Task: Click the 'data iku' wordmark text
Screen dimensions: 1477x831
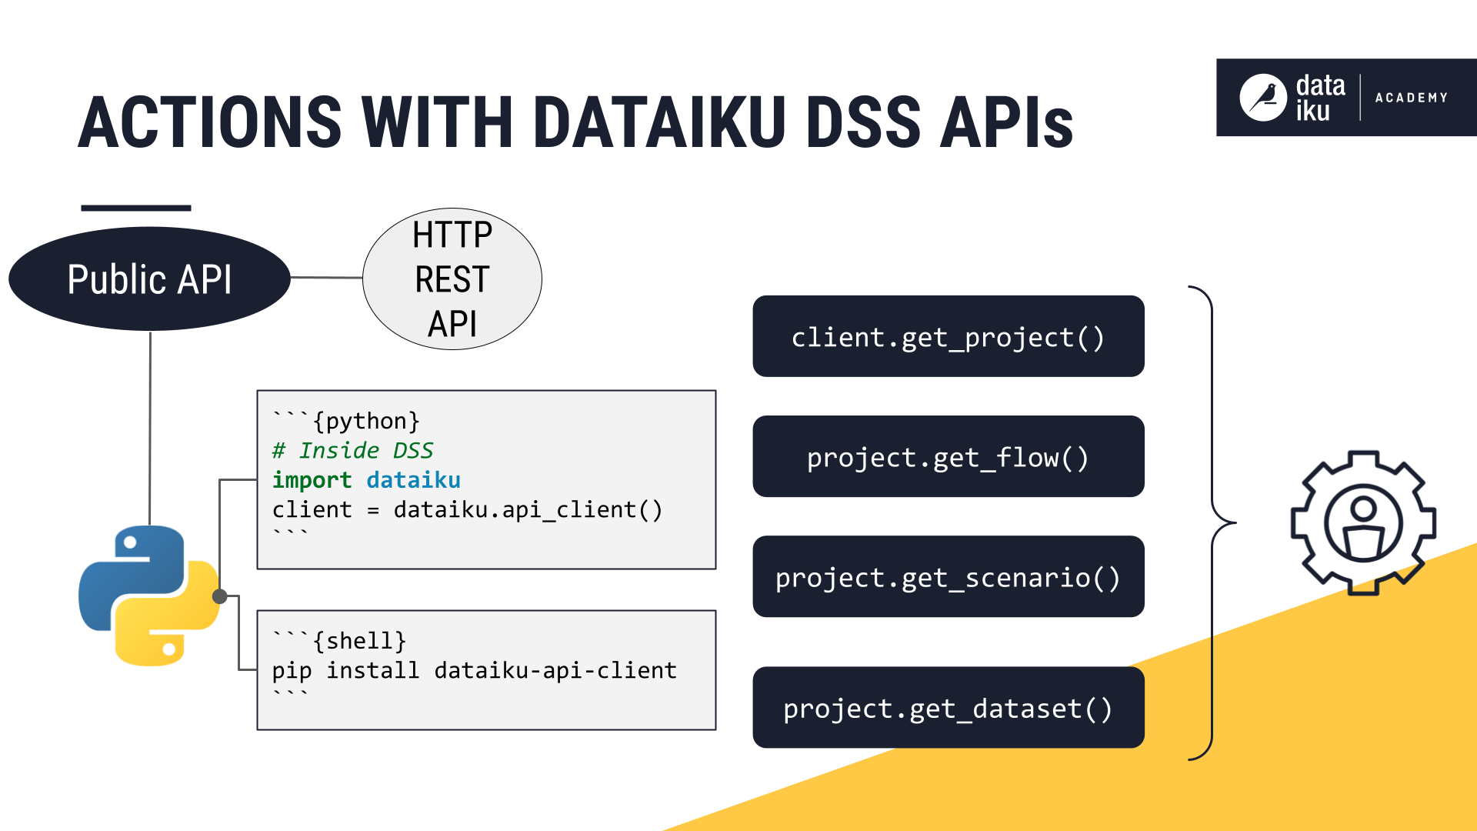Action: pos(1320,98)
